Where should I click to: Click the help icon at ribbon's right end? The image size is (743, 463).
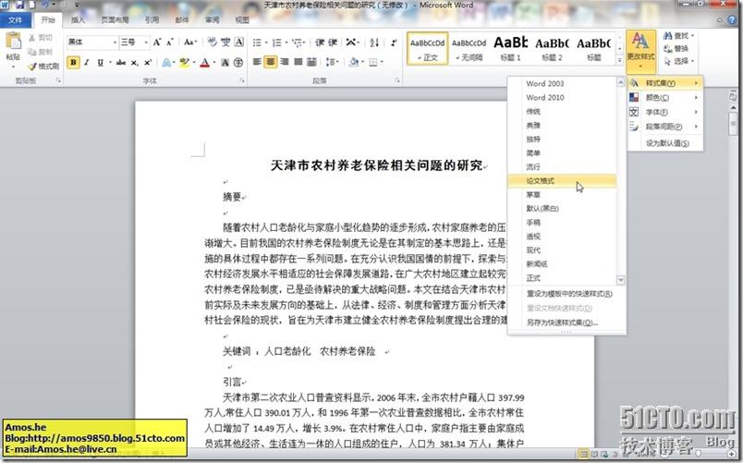(733, 20)
